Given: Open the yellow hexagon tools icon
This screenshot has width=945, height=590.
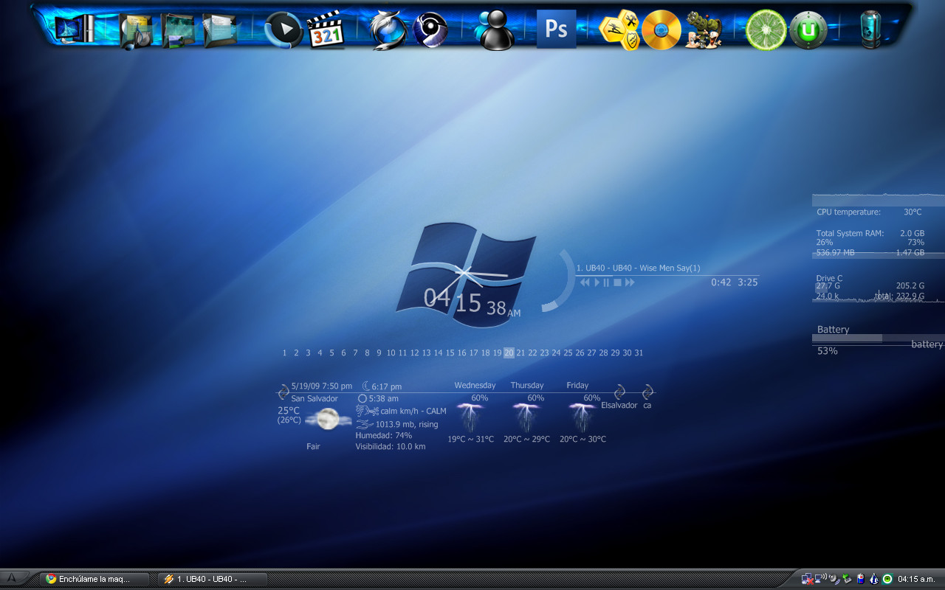Looking at the screenshot, I should tap(619, 30).
